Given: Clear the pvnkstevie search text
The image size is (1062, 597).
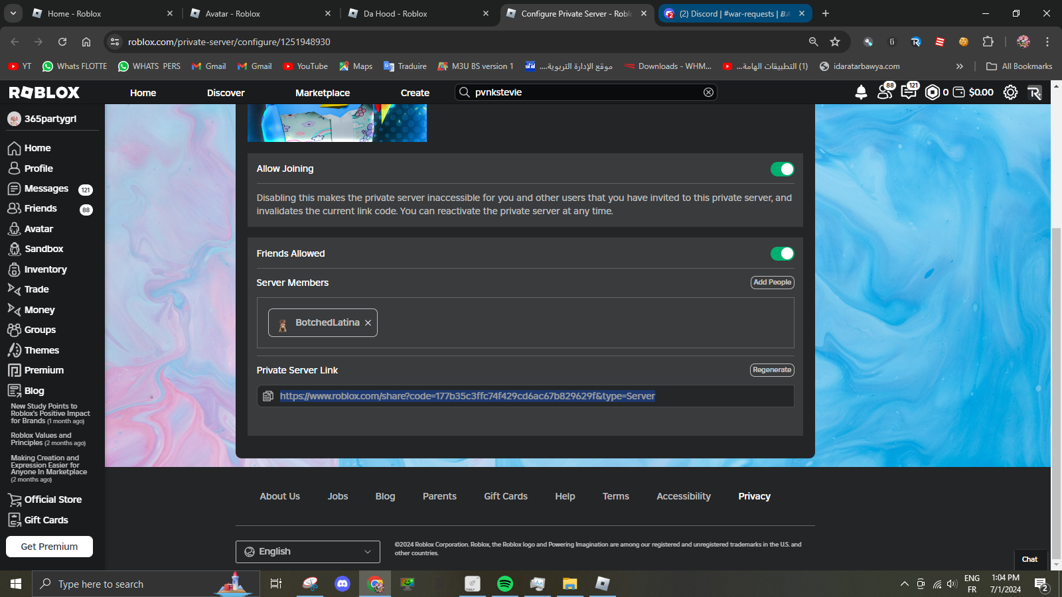Looking at the screenshot, I should 708,92.
